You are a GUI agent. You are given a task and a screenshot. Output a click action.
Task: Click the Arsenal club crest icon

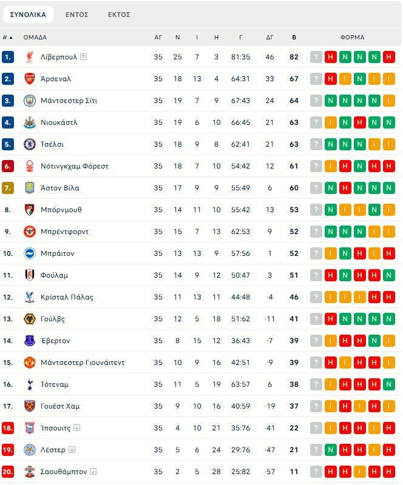(29, 79)
